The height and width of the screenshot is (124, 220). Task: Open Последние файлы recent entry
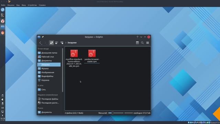tap(49, 99)
